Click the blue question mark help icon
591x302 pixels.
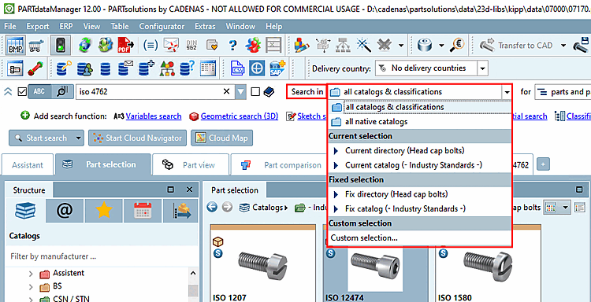pos(233,46)
